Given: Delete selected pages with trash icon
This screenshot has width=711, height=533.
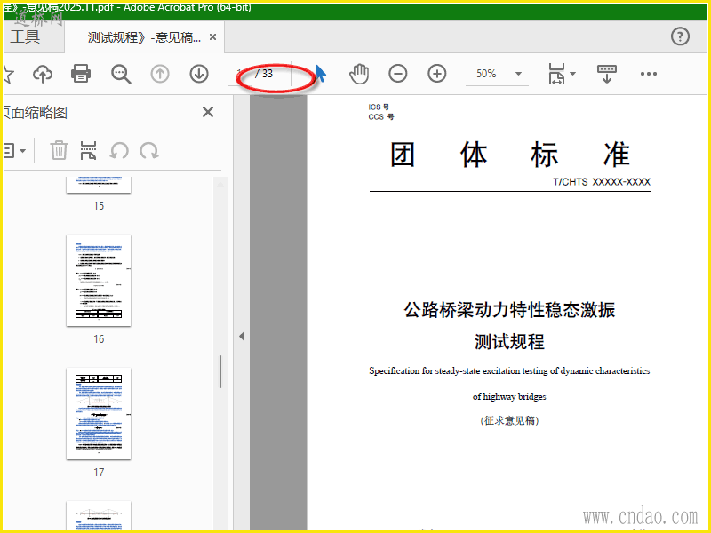Looking at the screenshot, I should point(59,150).
